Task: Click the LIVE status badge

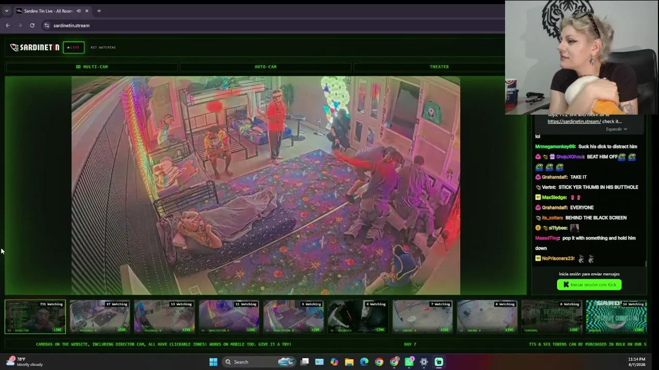Action: [74, 47]
